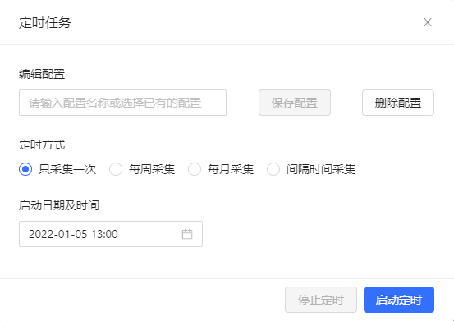Click the 请输入配置名称 input box

(122, 103)
